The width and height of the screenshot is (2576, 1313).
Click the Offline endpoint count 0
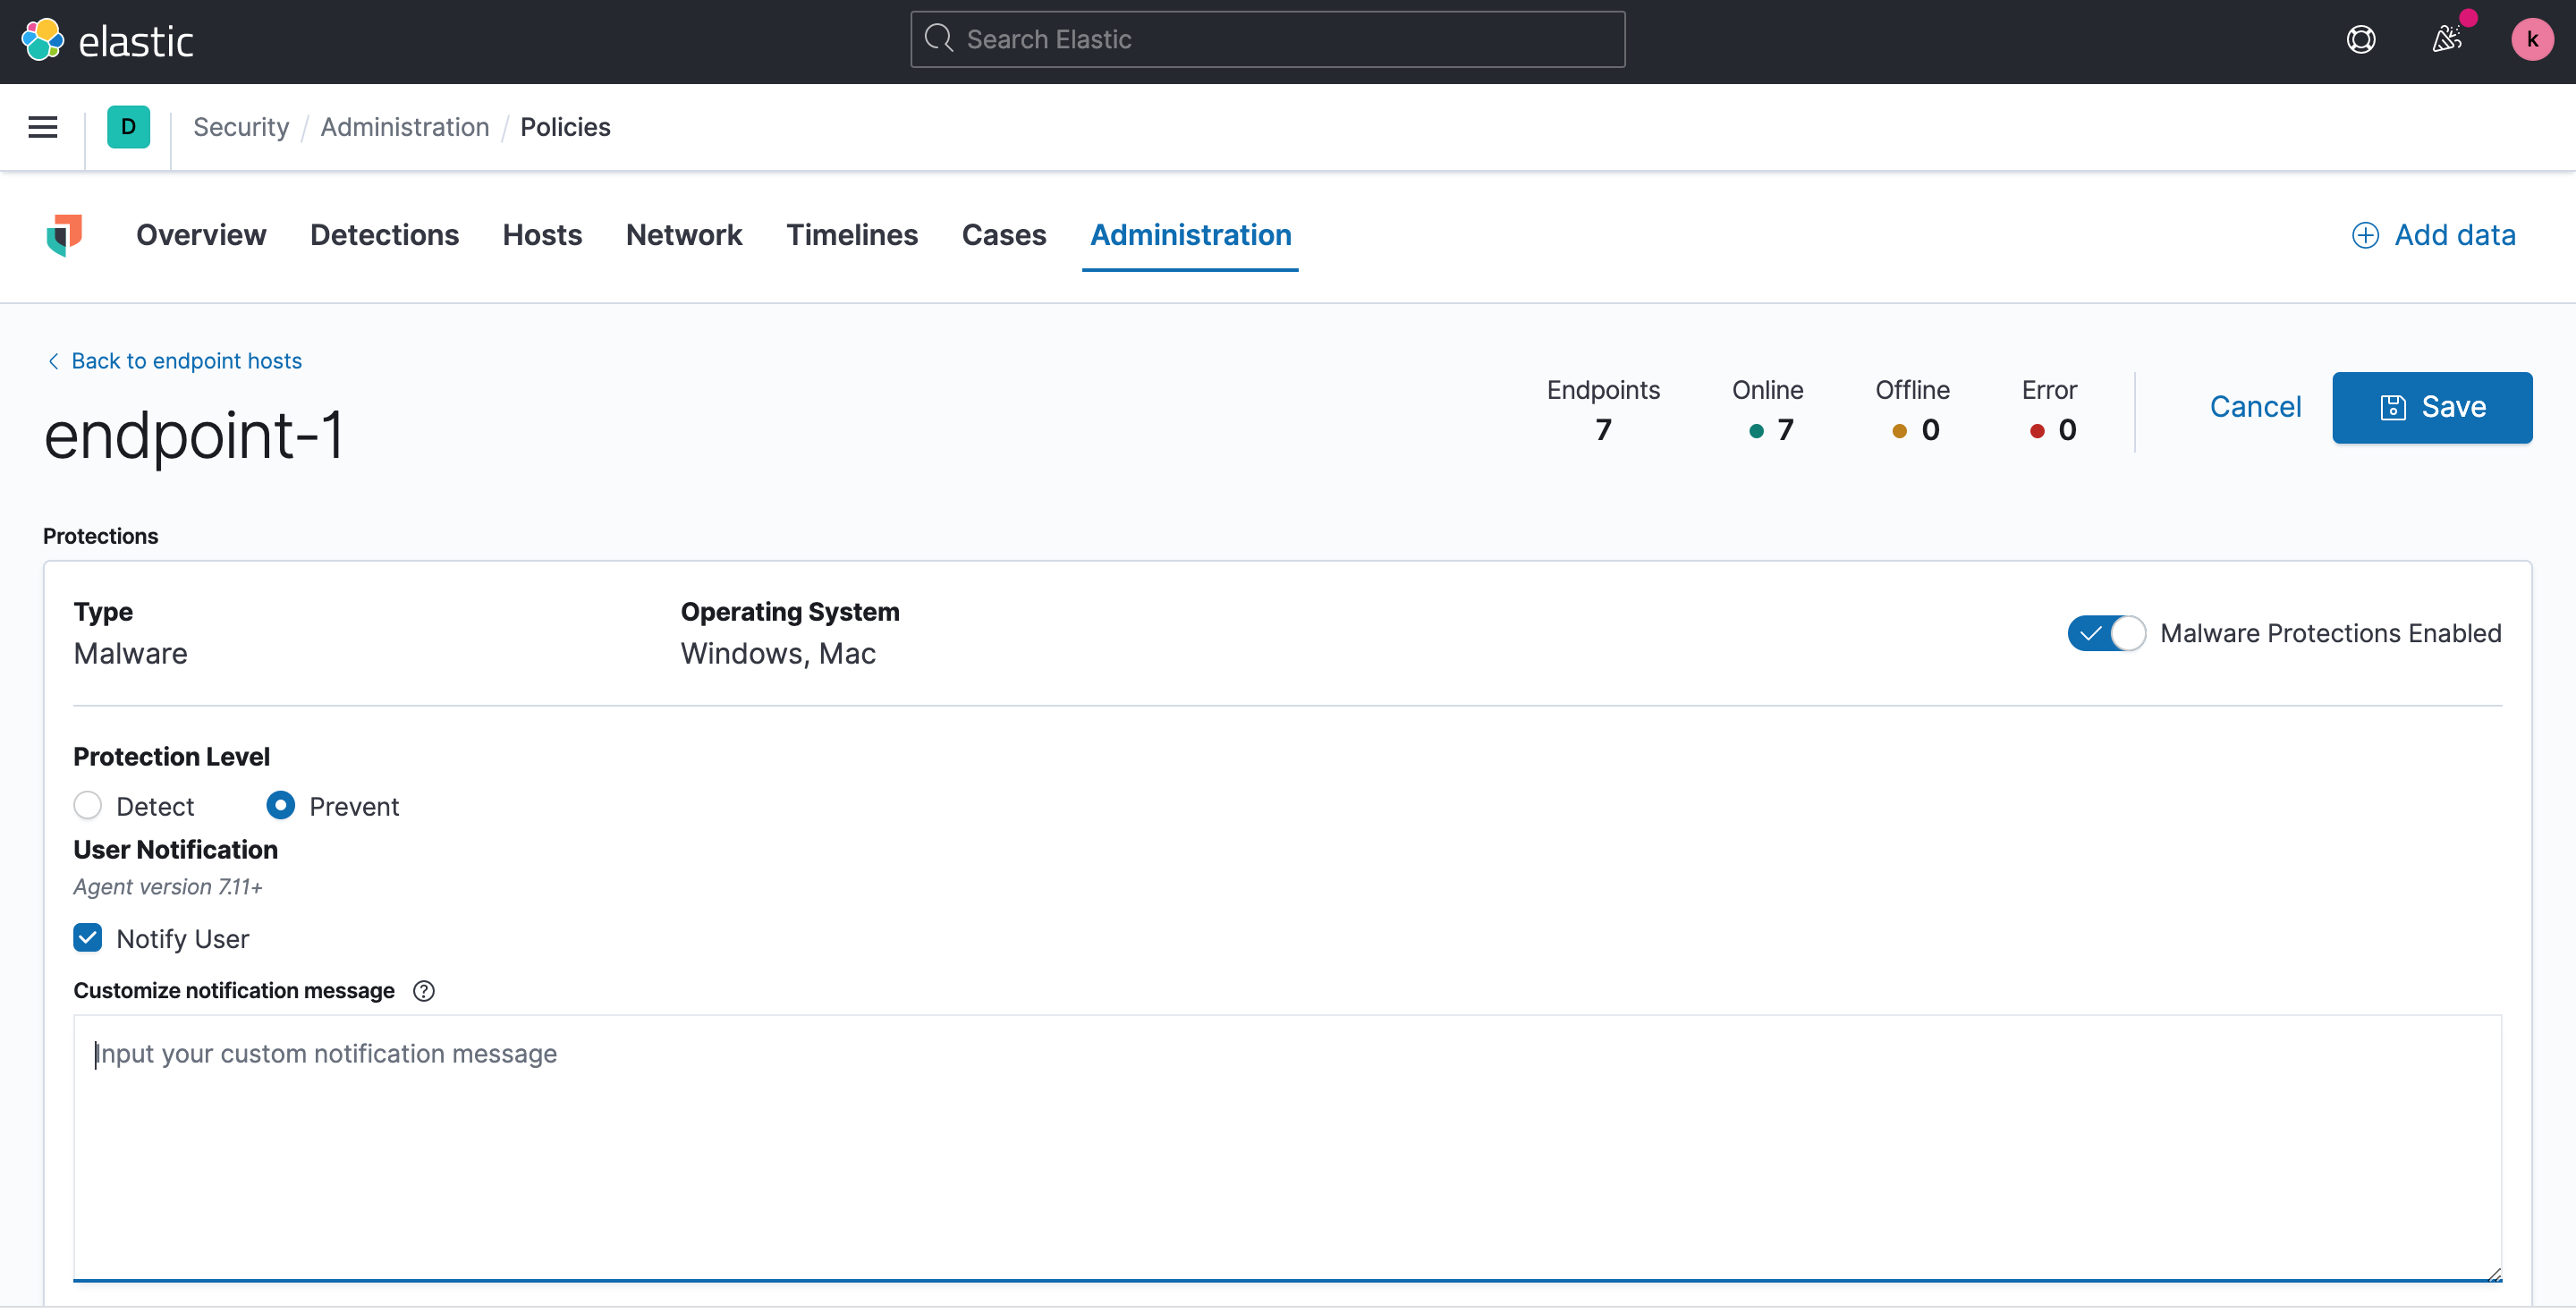click(x=1930, y=430)
